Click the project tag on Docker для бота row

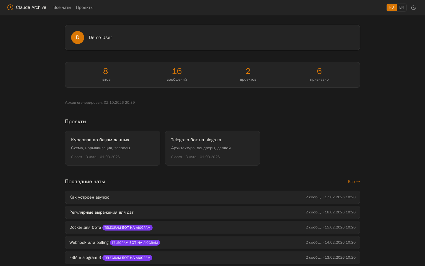click(x=127, y=228)
